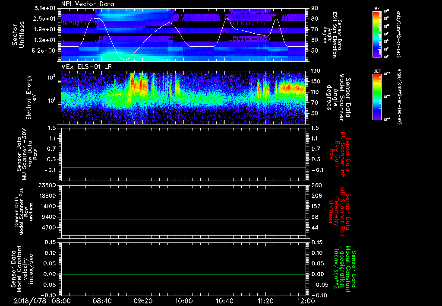Select the "NPI Vector Data" panel title
442x306 pixels.
tap(88, 4)
